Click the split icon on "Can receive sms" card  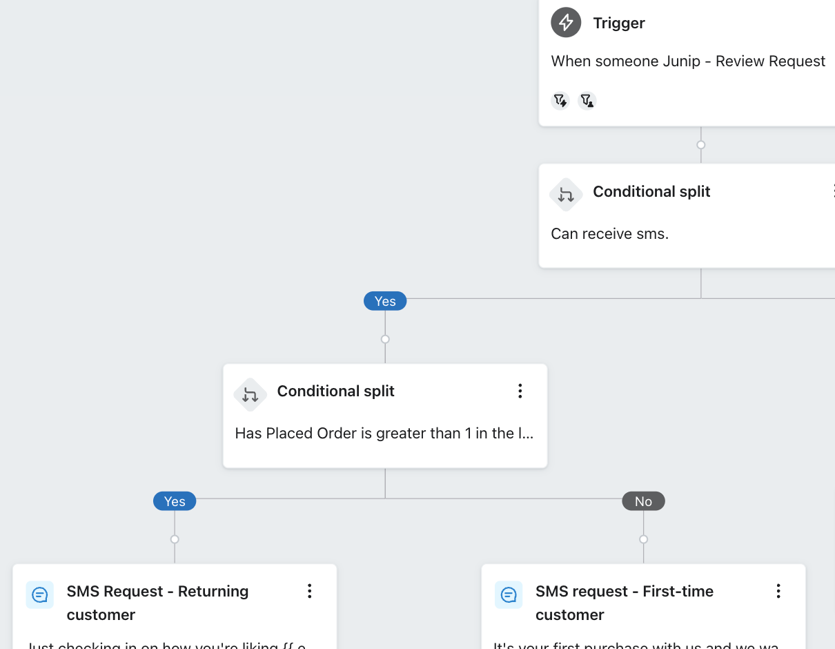pos(566,195)
